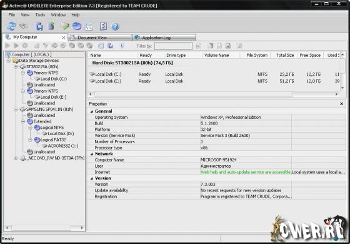
Task: Click the checklist toolbar icon
Action: (x=103, y=26)
